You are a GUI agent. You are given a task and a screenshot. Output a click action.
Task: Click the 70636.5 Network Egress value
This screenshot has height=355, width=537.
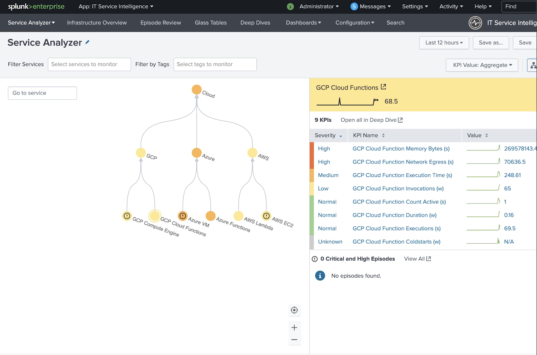[515, 162]
